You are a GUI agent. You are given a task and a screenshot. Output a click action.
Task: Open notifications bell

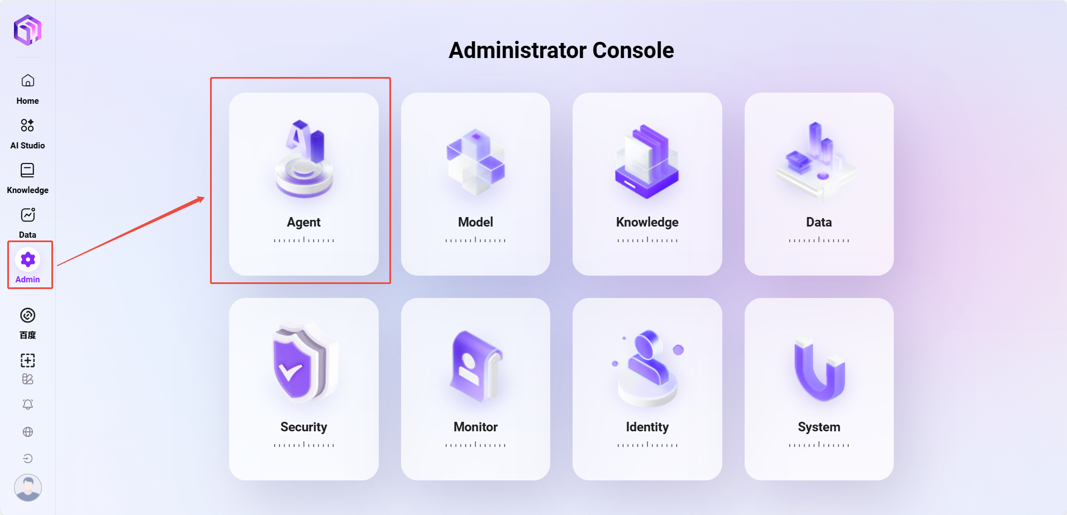coord(27,405)
